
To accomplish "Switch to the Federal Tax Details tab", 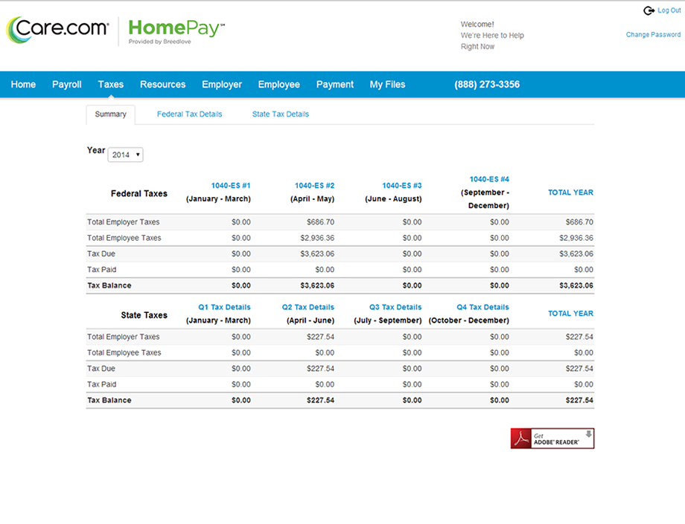I will tap(189, 114).
